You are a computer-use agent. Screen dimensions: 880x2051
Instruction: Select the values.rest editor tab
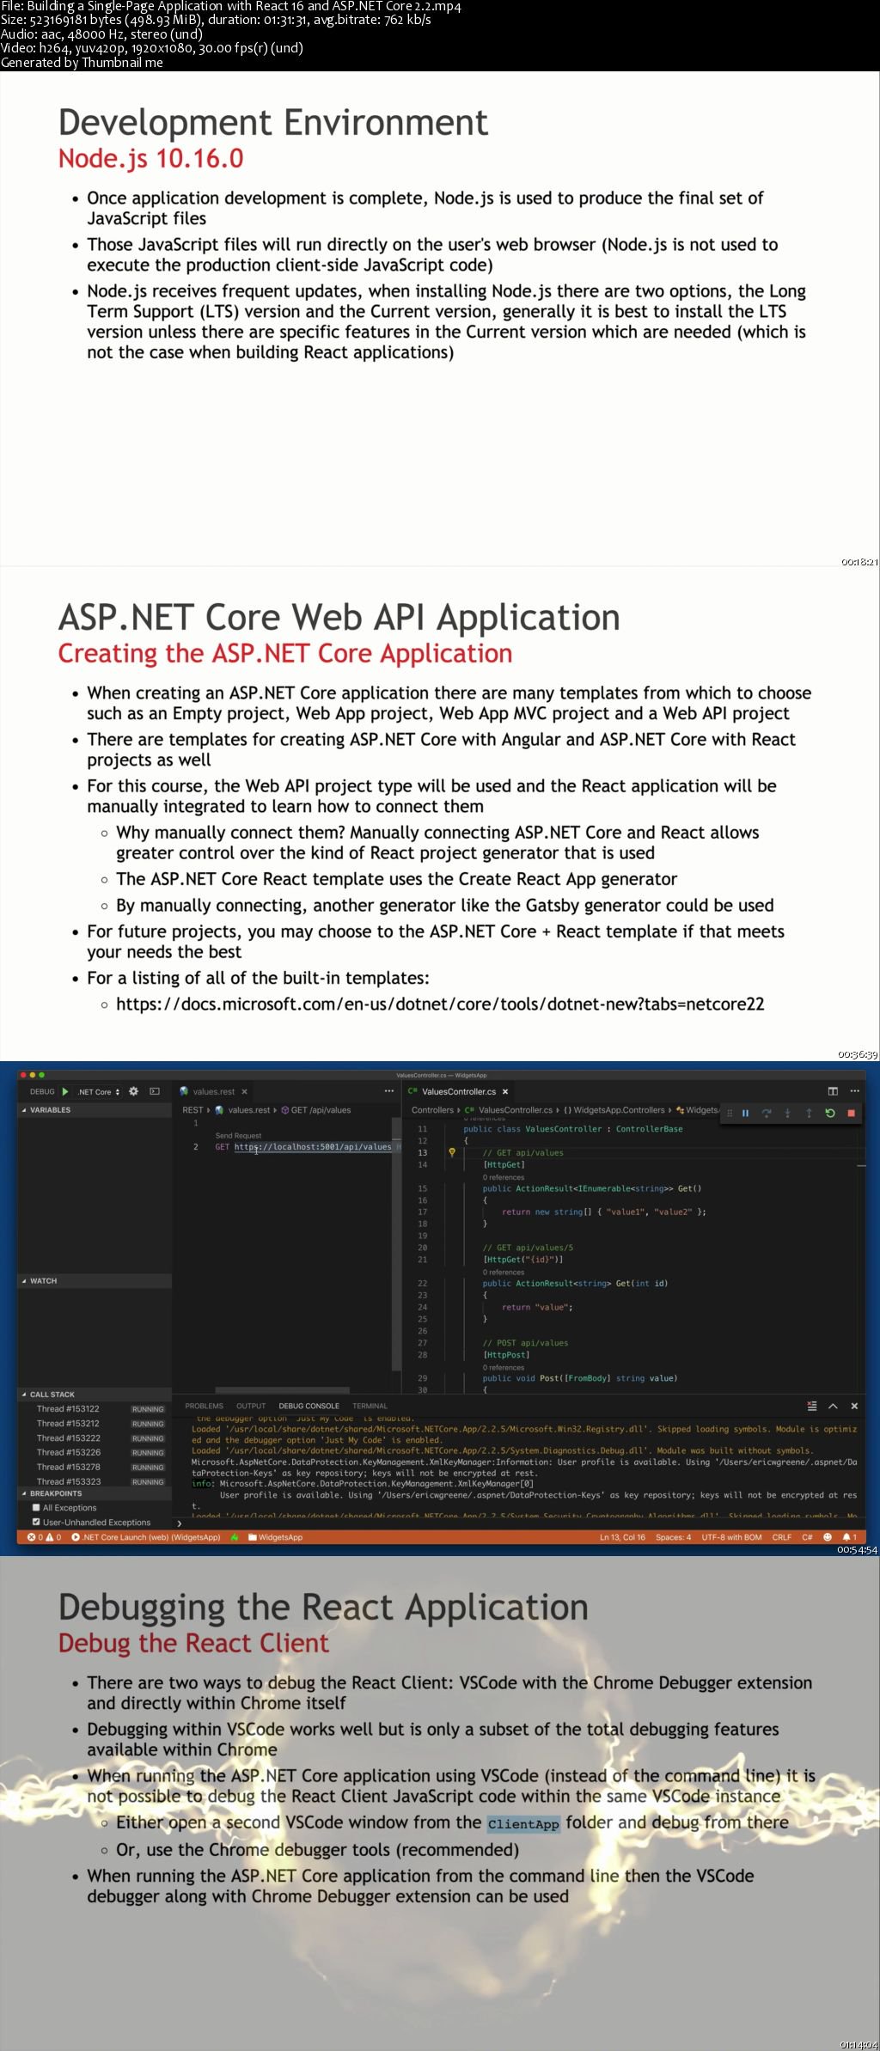213,1091
